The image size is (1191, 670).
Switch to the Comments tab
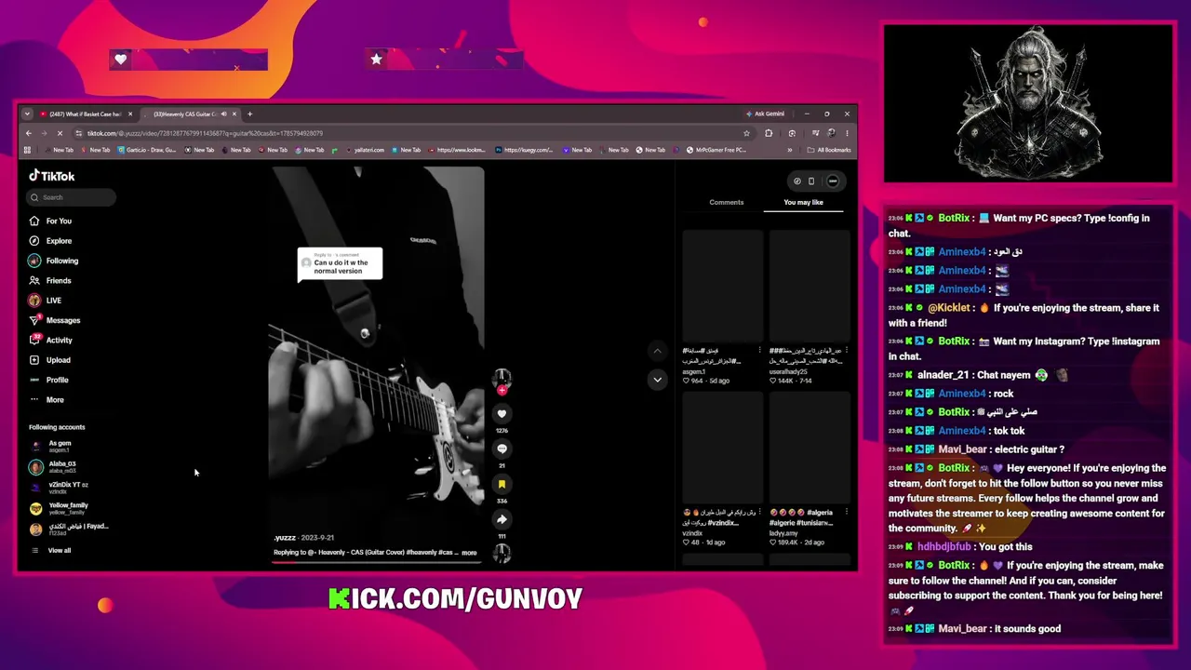(726, 202)
